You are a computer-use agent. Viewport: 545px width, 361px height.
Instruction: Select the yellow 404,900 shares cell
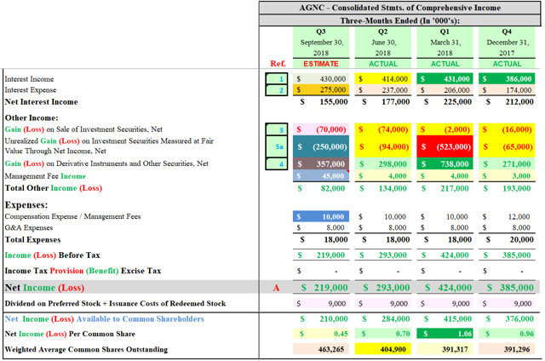click(x=382, y=349)
